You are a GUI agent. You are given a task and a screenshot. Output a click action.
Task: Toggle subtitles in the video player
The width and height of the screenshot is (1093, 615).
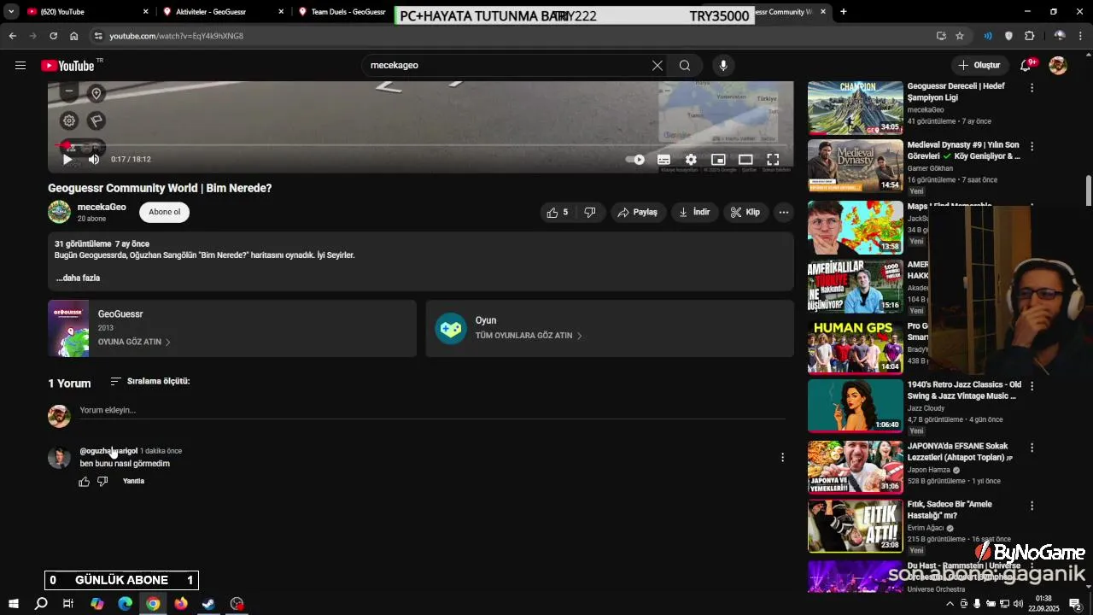(x=663, y=159)
